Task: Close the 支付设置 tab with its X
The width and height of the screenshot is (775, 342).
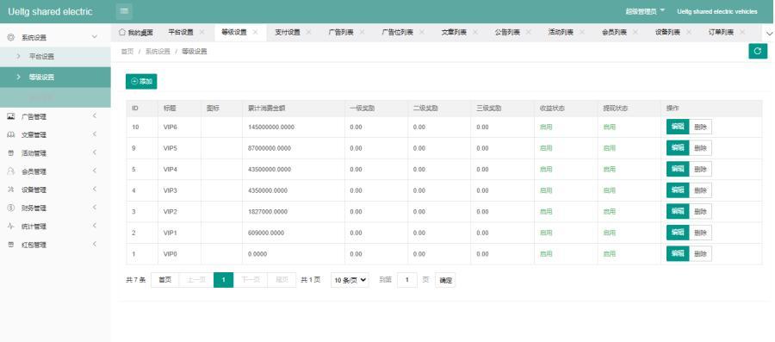Action: (x=308, y=32)
